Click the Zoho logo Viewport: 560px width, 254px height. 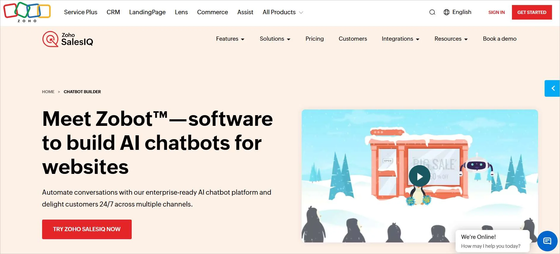click(27, 12)
